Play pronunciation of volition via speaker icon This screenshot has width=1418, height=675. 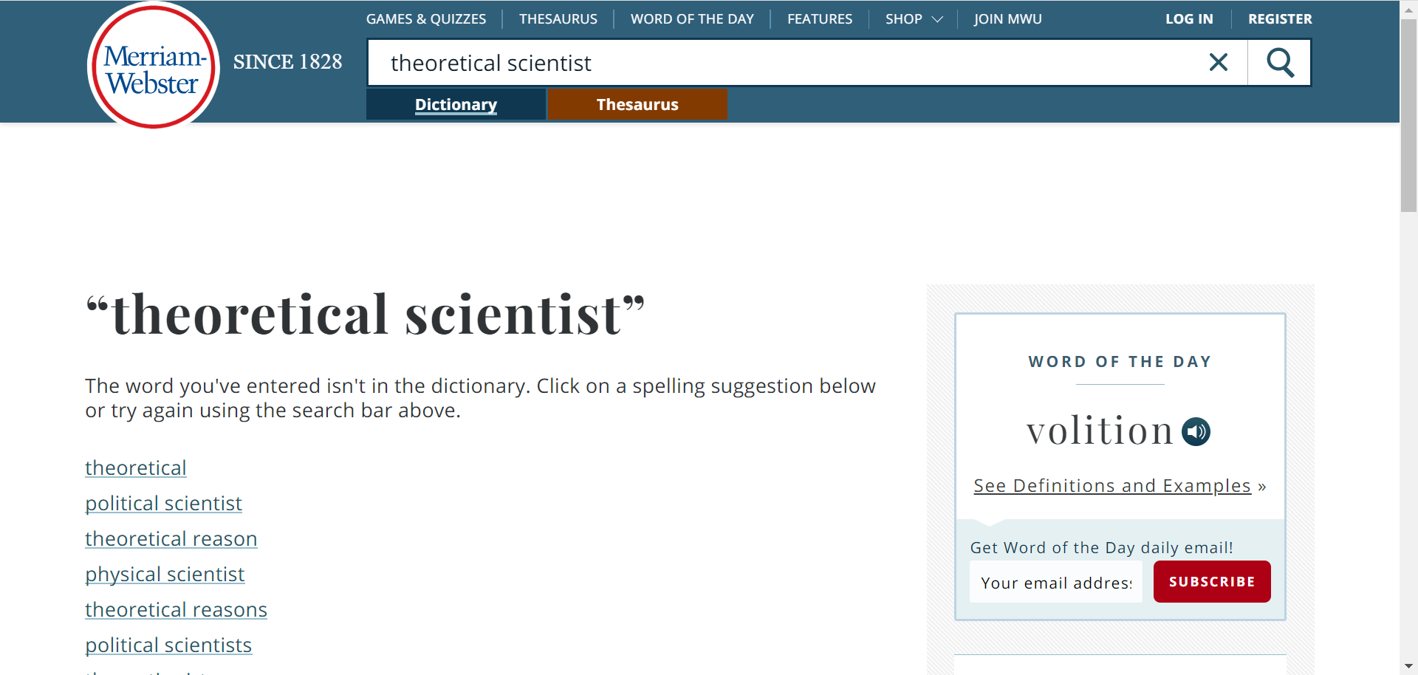[1195, 431]
